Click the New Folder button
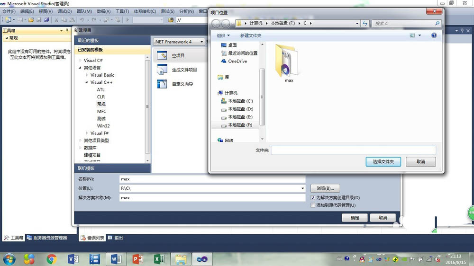Image resolution: width=474 pixels, height=266 pixels. [251, 35]
